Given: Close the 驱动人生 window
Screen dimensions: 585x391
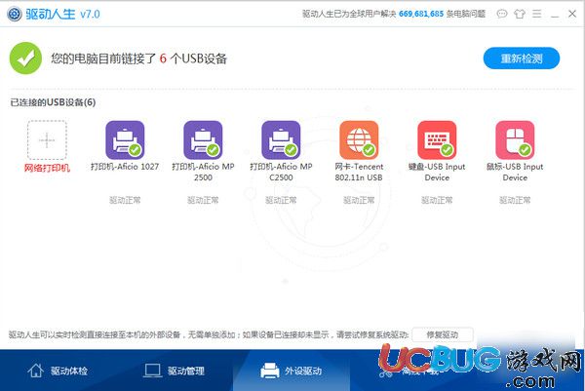Looking at the screenshot, I should click(572, 14).
